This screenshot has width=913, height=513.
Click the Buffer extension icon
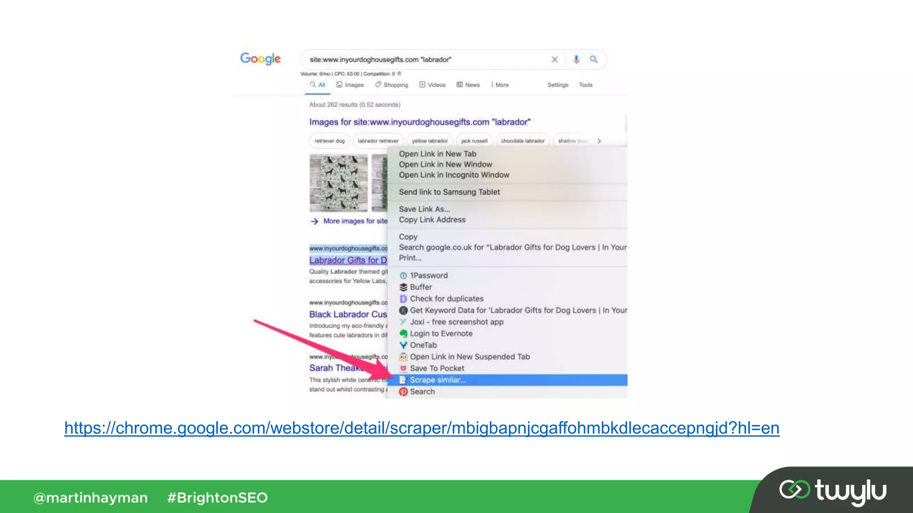403,287
